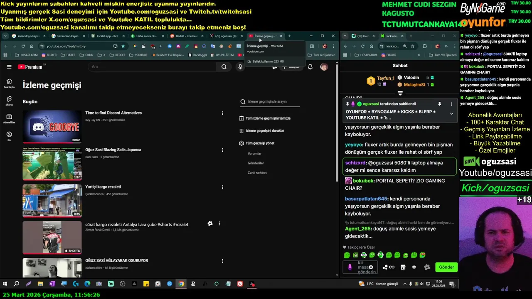Screen dimensions: 532x299
Task: Open Tüm Yer İşaretleri folder in YouTube window
Action: click(x=321, y=55)
